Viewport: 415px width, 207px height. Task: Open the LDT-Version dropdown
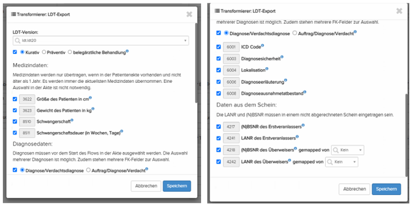pyautogui.click(x=100, y=41)
